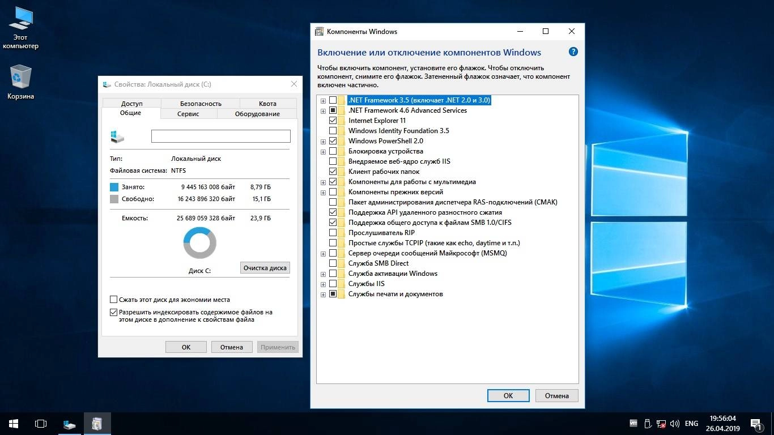This screenshot has height=435, width=774.
Task: Click the folder icon beside Компоненты прежних версий
Action: [342, 192]
